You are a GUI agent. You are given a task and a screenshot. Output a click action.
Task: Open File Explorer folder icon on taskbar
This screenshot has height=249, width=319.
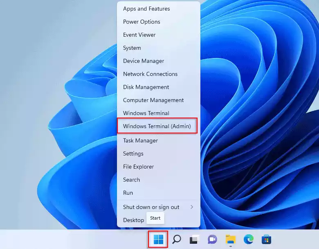(231, 240)
